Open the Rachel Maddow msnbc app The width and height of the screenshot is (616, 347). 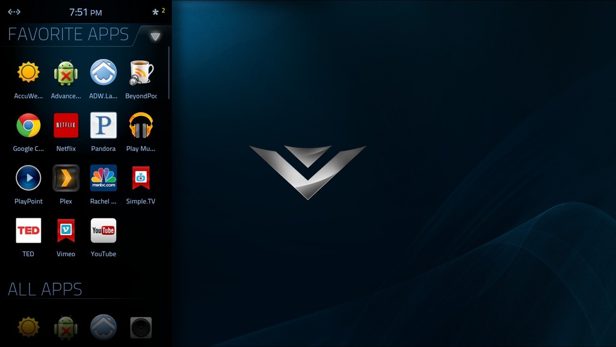(103, 178)
